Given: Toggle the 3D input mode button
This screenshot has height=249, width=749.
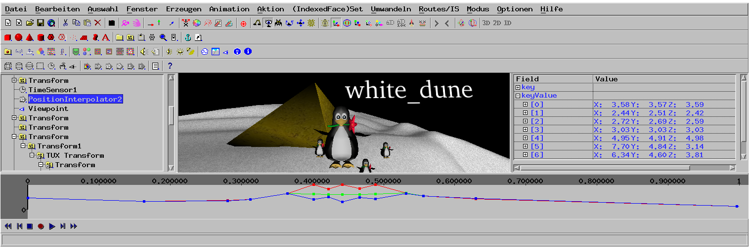Looking at the screenshot, I should 486,23.
